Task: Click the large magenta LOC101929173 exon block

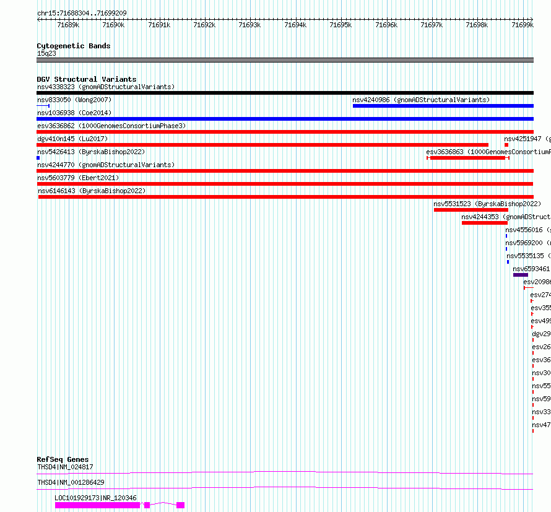Action: pos(97,505)
